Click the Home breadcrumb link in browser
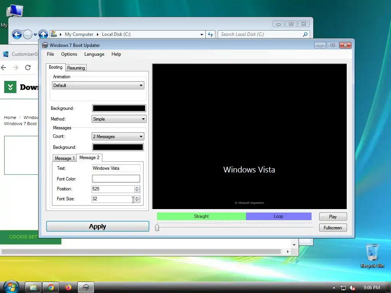Viewport: 391px width, 293px height. click(x=10, y=118)
